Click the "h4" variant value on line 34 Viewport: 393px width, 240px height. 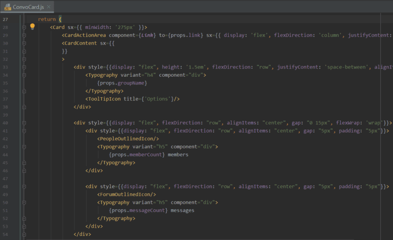coord(150,75)
